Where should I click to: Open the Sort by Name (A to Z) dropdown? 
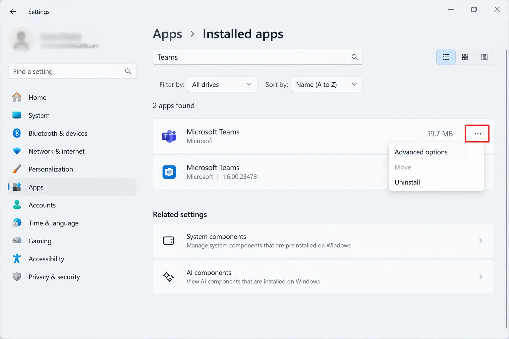coord(326,84)
